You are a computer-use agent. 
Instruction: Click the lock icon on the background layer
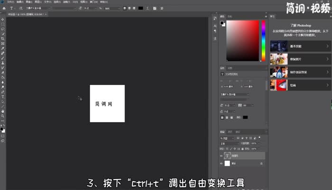coord(262,163)
